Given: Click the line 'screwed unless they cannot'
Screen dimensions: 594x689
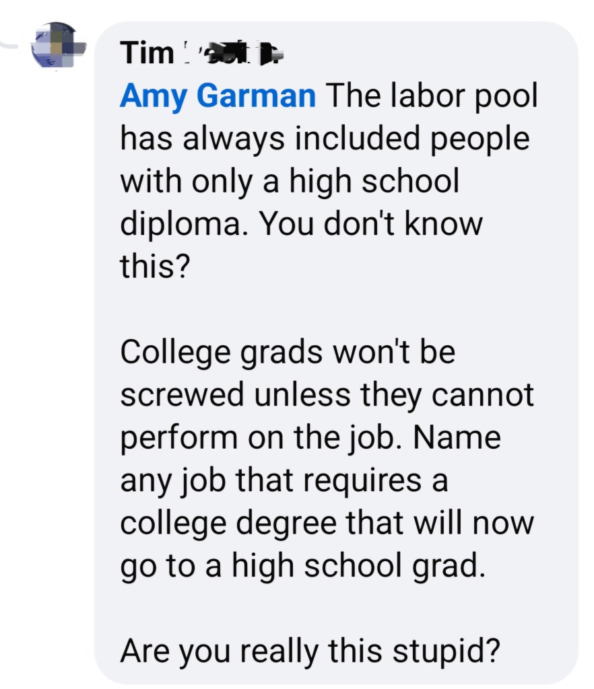Looking at the screenshot, I should pos(327,395).
